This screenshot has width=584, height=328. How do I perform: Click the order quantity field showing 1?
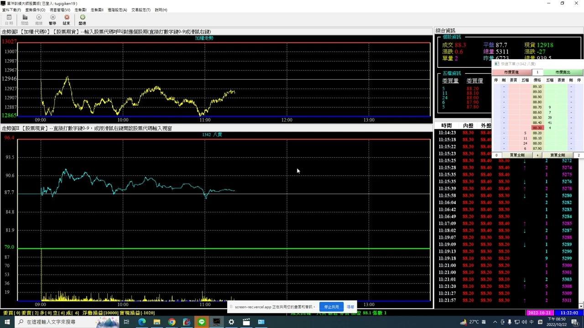537,72
